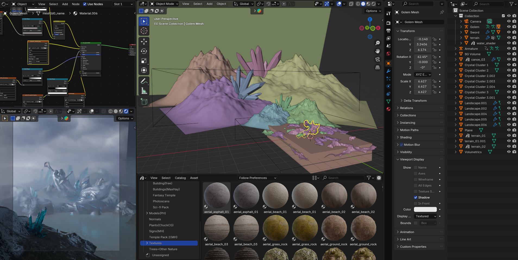The image size is (518, 260).
Task: Click the viewport zoom magnifier icon
Action: [378, 43]
